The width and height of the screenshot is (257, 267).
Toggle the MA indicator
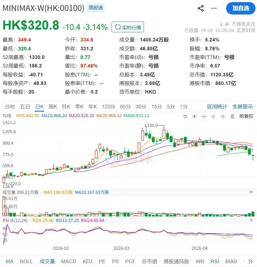pyautogui.click(x=9, y=261)
